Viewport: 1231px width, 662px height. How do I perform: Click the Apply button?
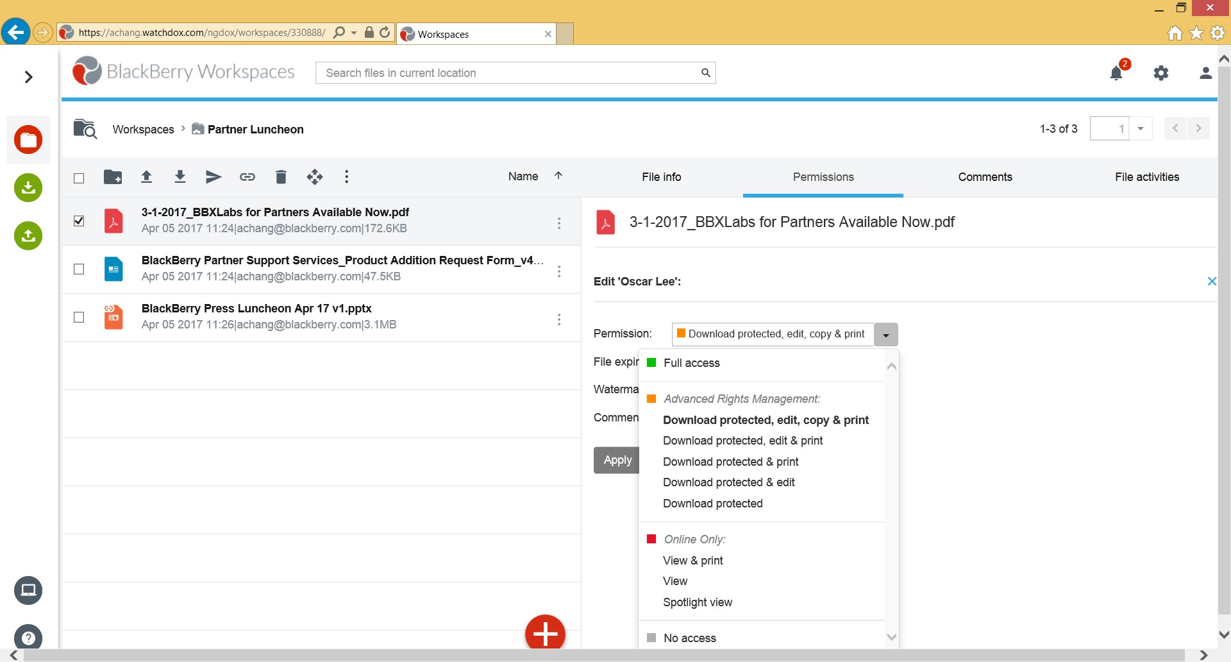coord(617,460)
